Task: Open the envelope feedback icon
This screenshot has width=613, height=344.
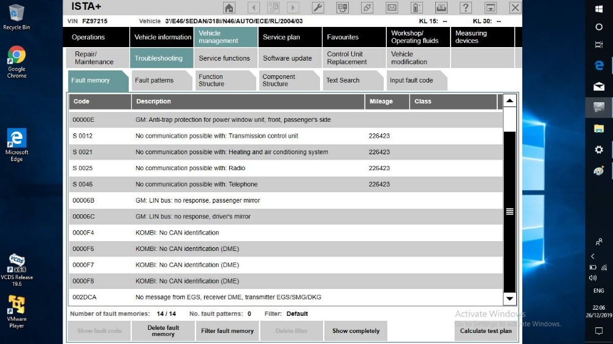Action: click(x=392, y=7)
